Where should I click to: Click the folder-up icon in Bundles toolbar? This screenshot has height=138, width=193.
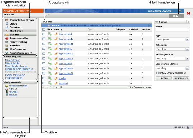pyautogui.click(x=49, y=26)
